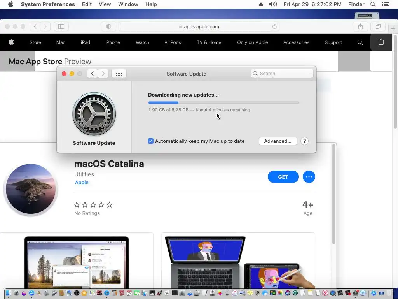The height and width of the screenshot is (299, 398).
Task: Open Time Machine in Dock
Action: point(295,293)
